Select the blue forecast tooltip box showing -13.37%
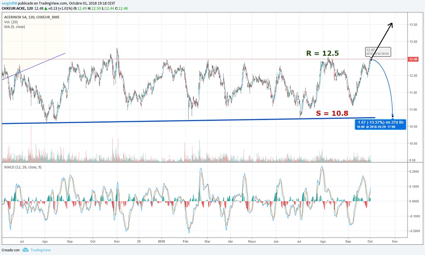 [x=380, y=124]
